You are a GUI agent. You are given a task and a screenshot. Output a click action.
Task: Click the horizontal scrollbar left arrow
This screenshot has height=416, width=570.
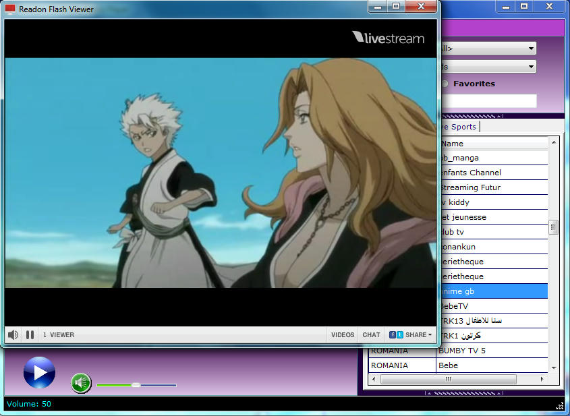[x=374, y=379]
